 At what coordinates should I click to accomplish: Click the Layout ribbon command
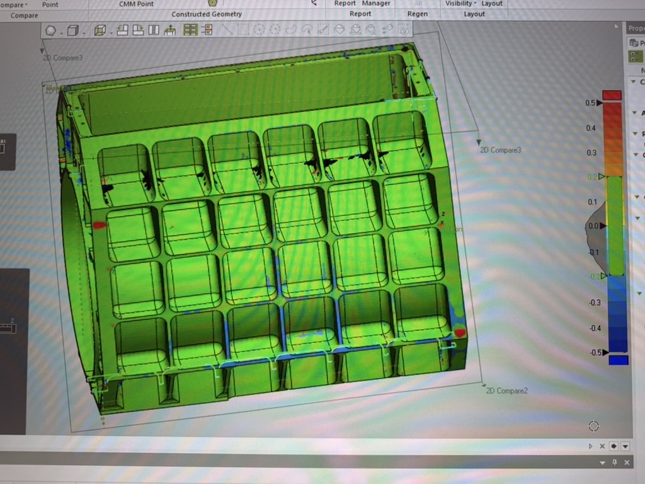pos(491,3)
